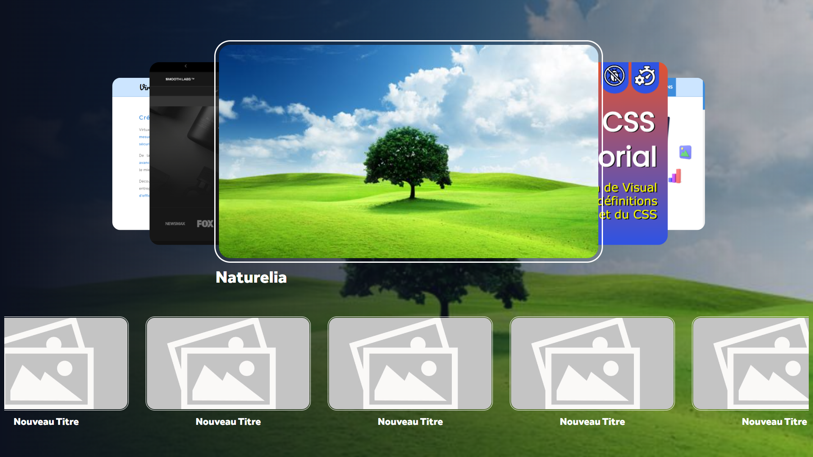Open the Naturelia tree landscape card

click(x=409, y=151)
